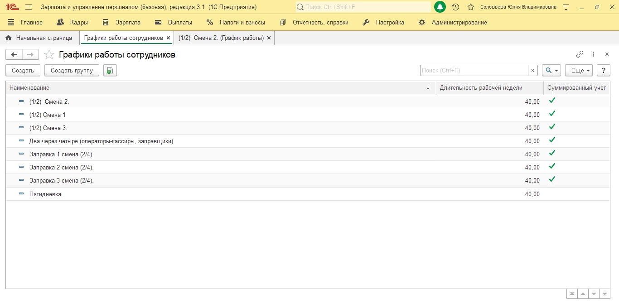Open the history clock icon
The height and width of the screenshot is (304, 619).
pyautogui.click(x=455, y=7)
